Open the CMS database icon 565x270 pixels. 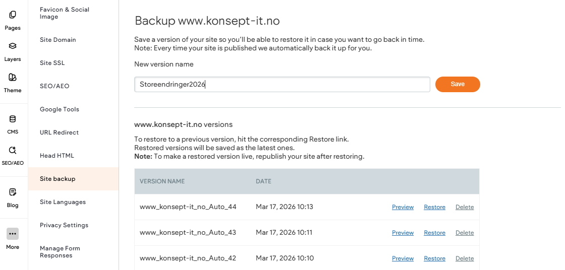click(13, 119)
